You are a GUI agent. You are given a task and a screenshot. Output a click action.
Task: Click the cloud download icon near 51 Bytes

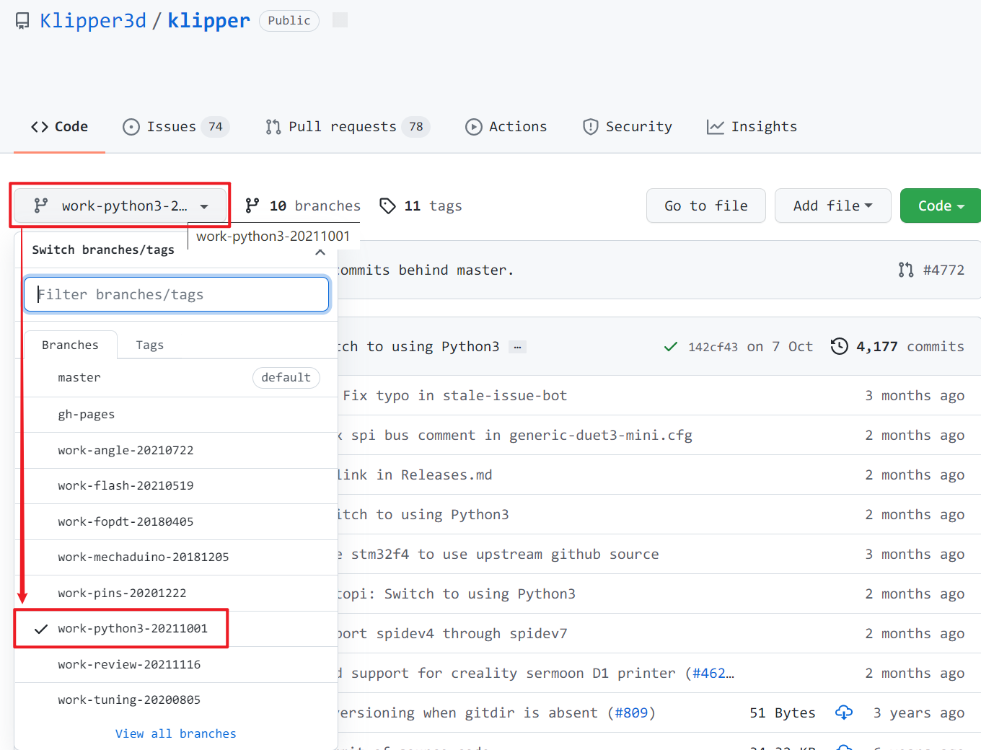pos(844,712)
